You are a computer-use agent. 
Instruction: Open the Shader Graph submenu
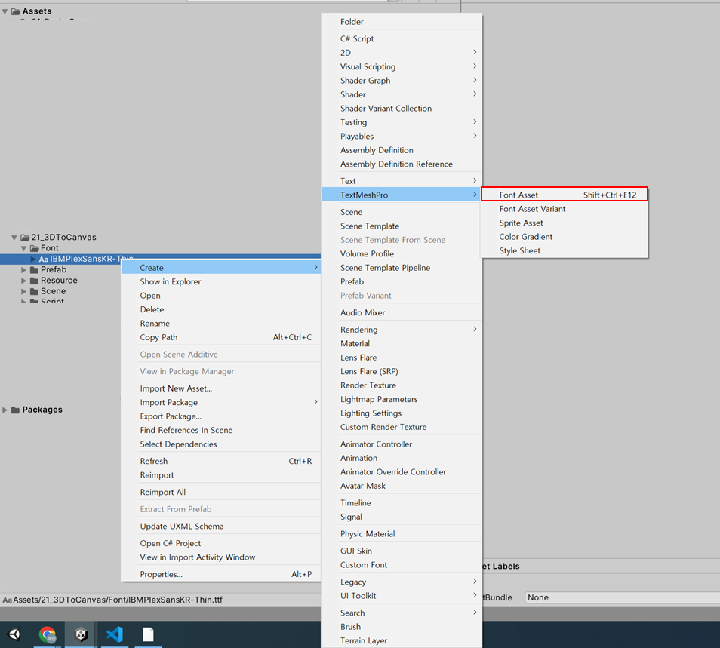coord(402,81)
